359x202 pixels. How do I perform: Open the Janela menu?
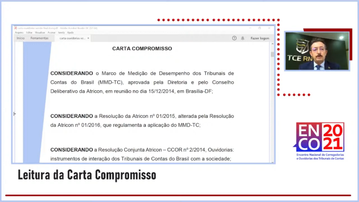(61, 33)
